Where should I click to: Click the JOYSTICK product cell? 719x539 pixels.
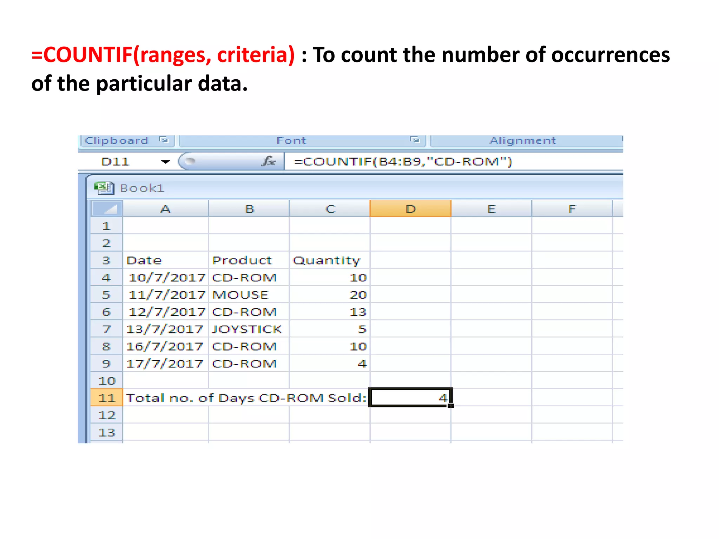coord(249,329)
